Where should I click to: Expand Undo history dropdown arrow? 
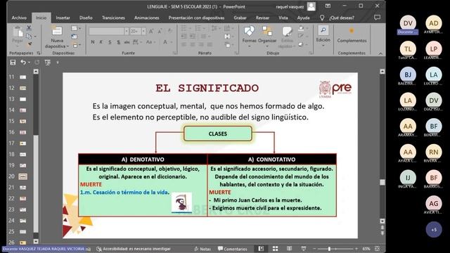pos(29,63)
